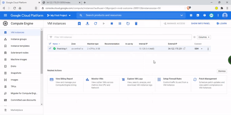Open the vertical dots settings menu in header
This screenshot has height=115, width=231.
[218, 15]
